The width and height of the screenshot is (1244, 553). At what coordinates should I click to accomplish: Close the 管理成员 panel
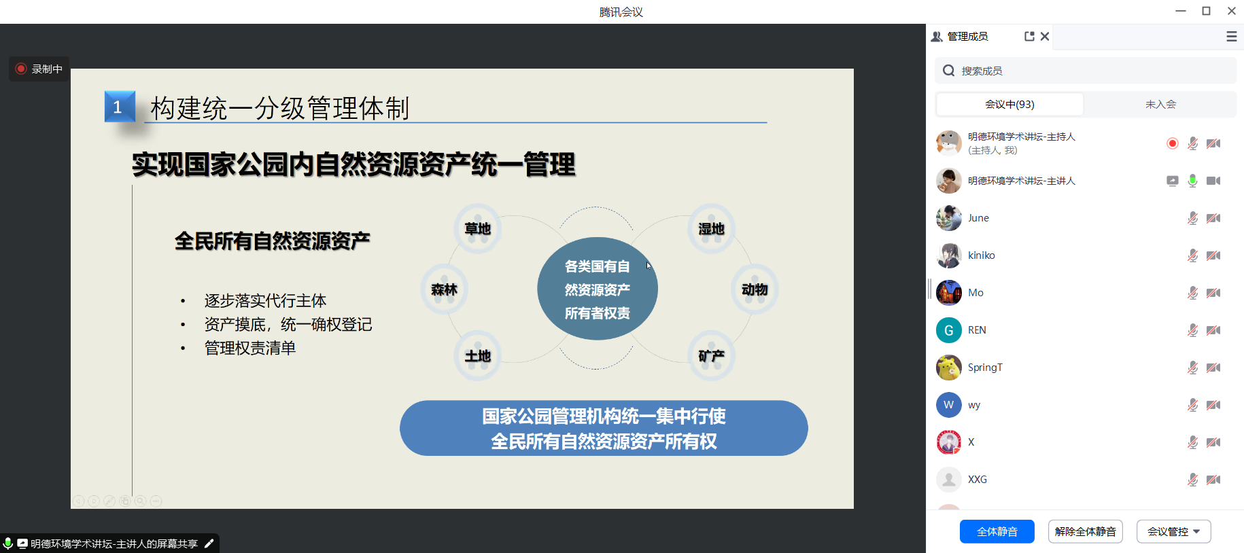(1045, 37)
